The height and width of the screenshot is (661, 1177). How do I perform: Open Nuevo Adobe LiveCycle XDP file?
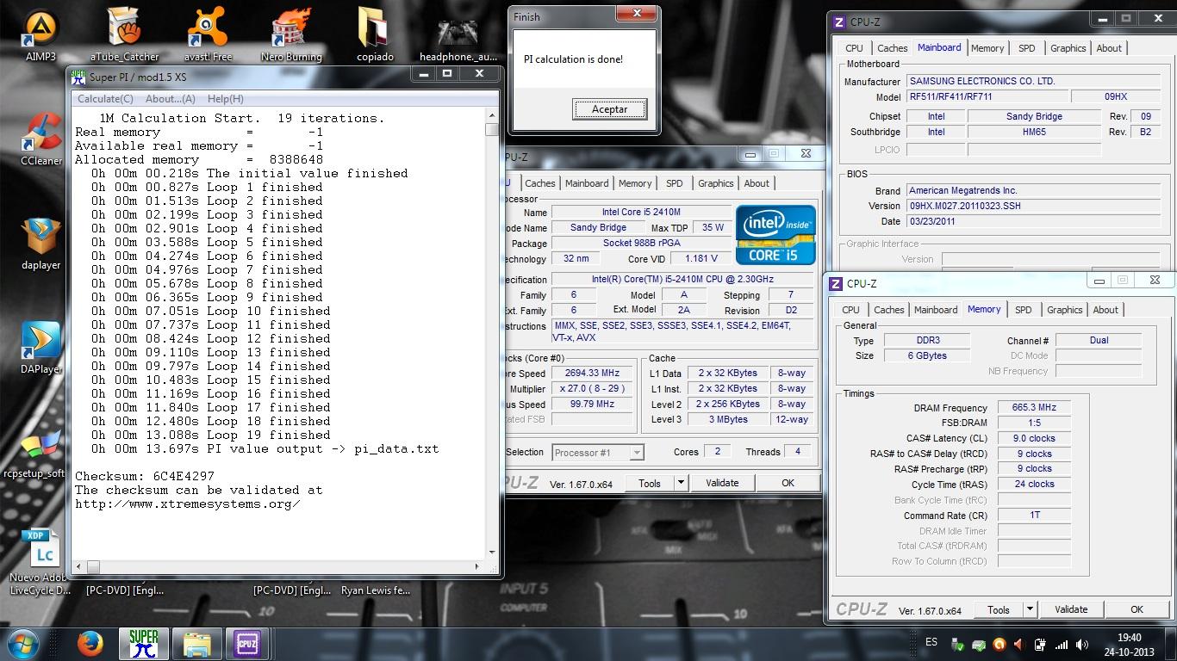(40, 561)
